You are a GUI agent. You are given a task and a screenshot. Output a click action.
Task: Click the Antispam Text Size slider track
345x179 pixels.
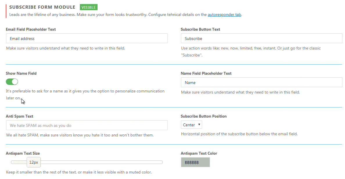coord(102,162)
